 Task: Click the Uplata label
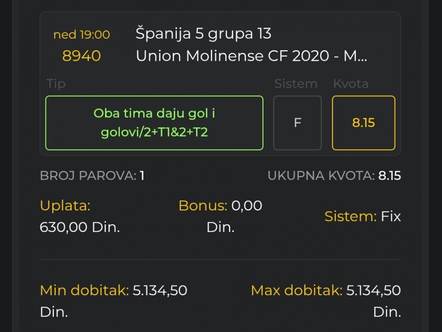(x=65, y=205)
